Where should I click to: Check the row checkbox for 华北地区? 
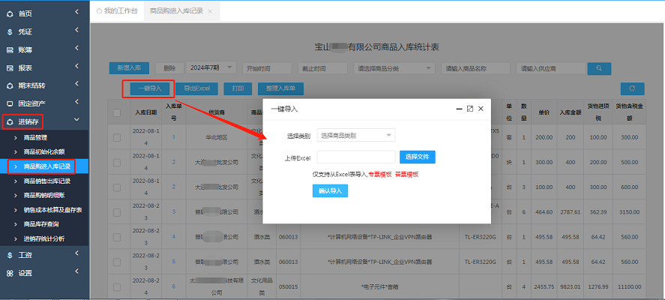pyautogui.click(x=117, y=137)
